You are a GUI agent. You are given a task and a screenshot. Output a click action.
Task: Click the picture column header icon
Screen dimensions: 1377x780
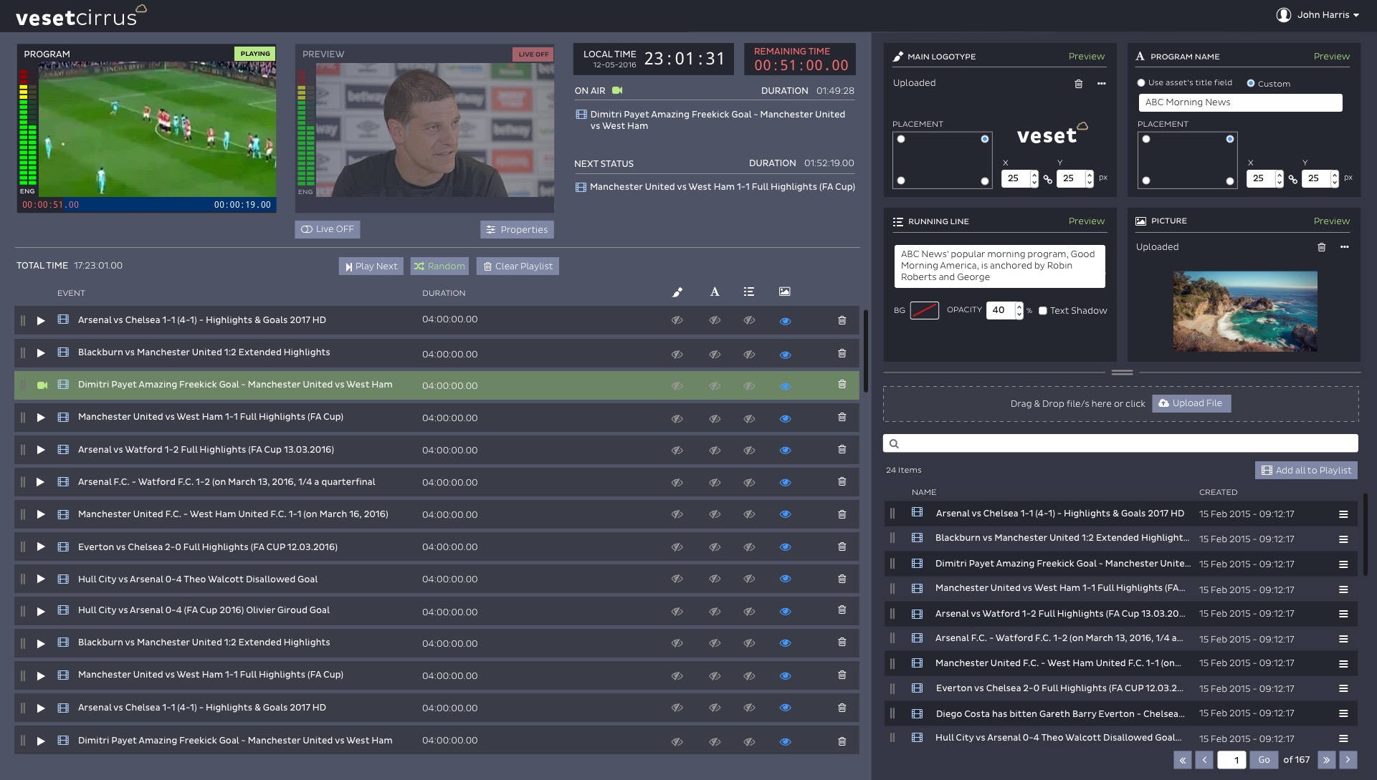(x=785, y=292)
